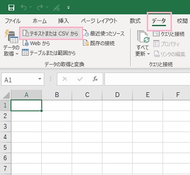This screenshot has width=190, height=175.
Task: Select row 6 header
Action: [5, 158]
